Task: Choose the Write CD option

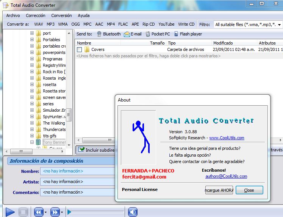Action: click(186, 24)
